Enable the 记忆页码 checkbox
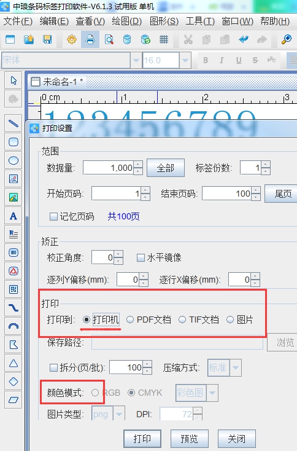 click(x=53, y=216)
